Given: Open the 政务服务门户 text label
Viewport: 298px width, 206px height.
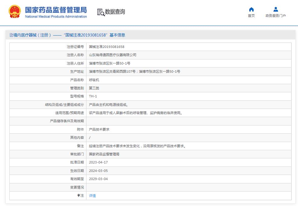Looking at the screenshot, I should coord(275,16).
